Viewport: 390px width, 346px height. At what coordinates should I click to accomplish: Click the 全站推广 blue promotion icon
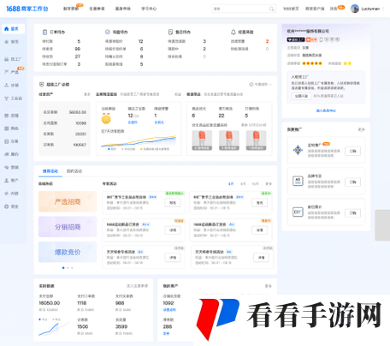298,150
